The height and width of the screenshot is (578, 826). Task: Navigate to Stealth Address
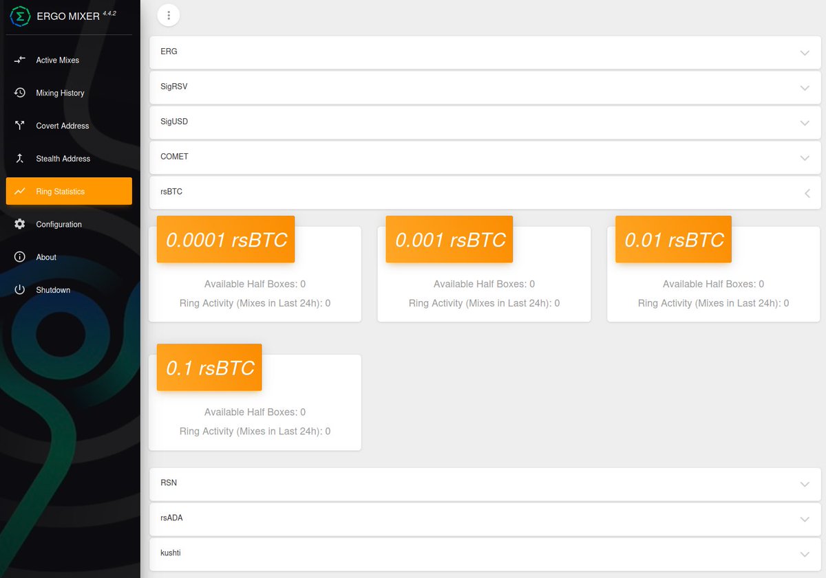pyautogui.click(x=69, y=159)
